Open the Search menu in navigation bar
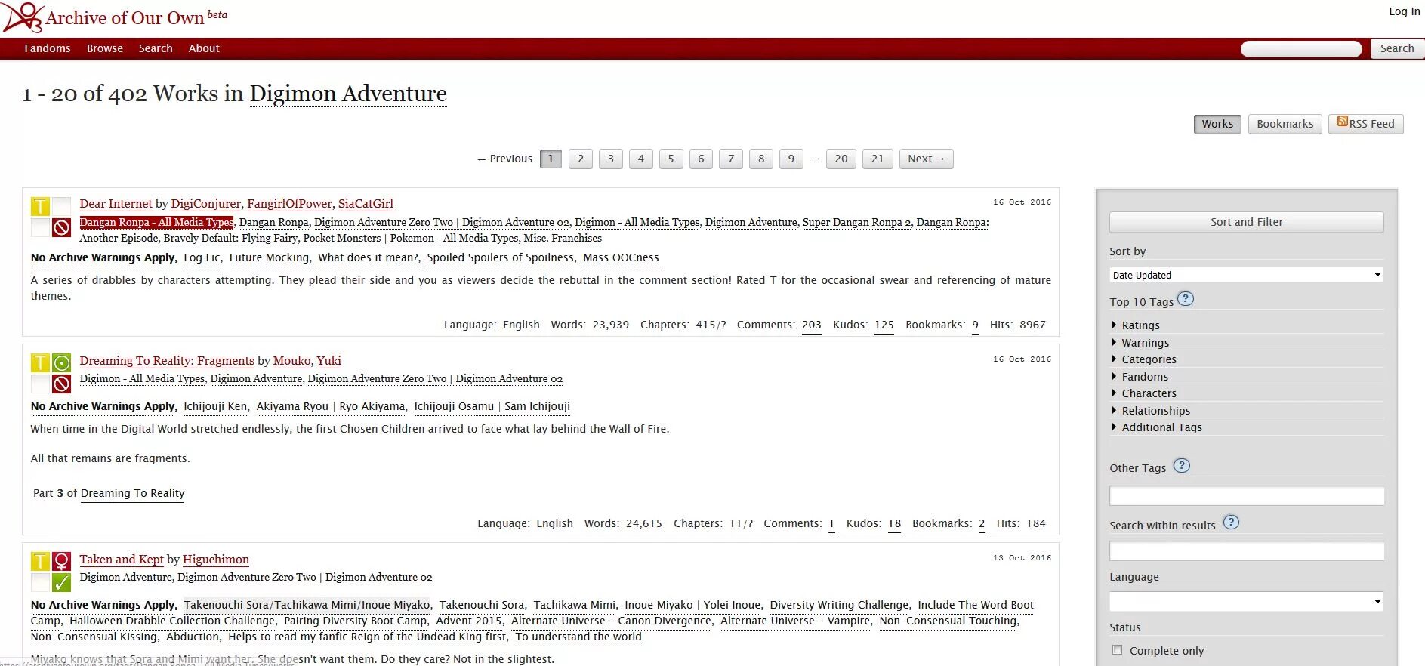 click(156, 48)
